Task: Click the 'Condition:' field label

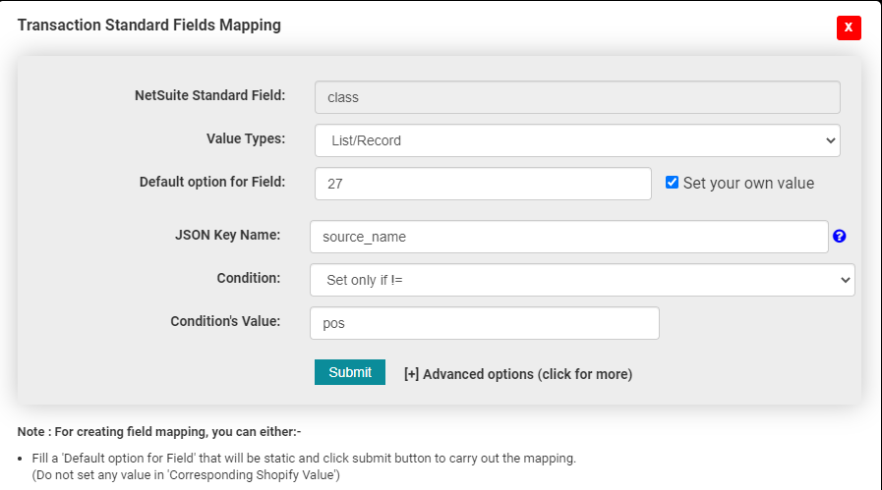Action: pyautogui.click(x=248, y=278)
